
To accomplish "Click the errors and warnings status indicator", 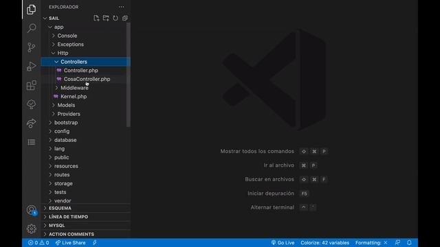I will click(x=38, y=243).
